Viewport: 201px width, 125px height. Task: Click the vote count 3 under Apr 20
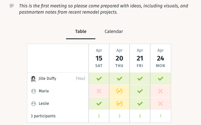tap(119, 116)
